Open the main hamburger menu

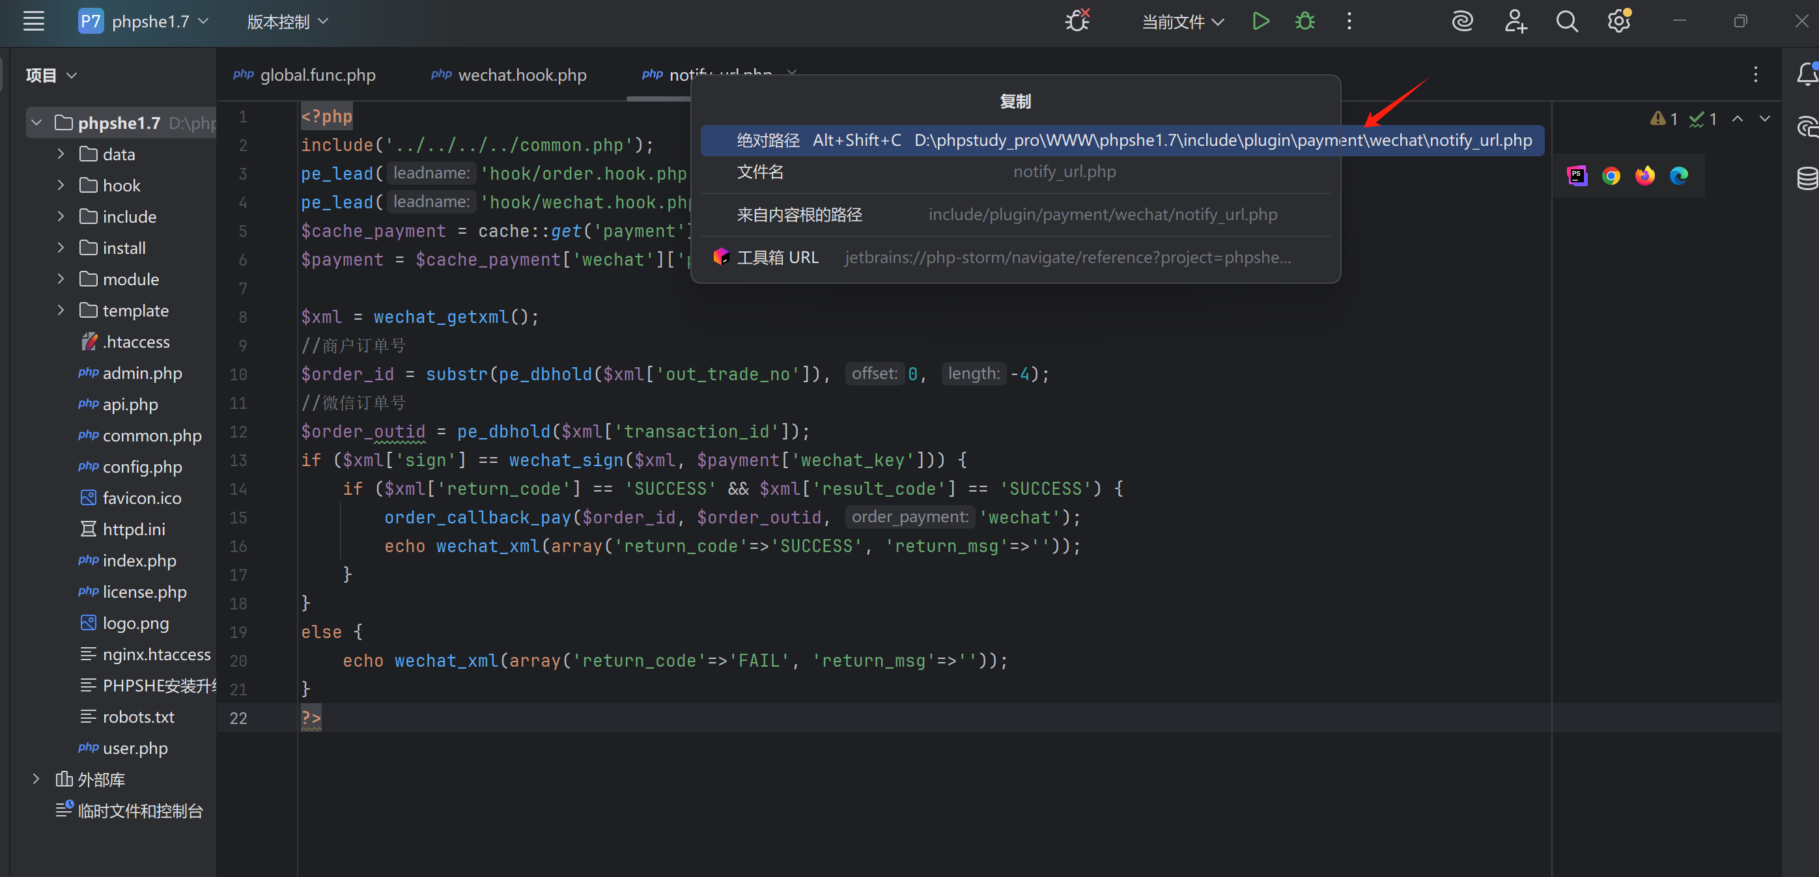[33, 21]
